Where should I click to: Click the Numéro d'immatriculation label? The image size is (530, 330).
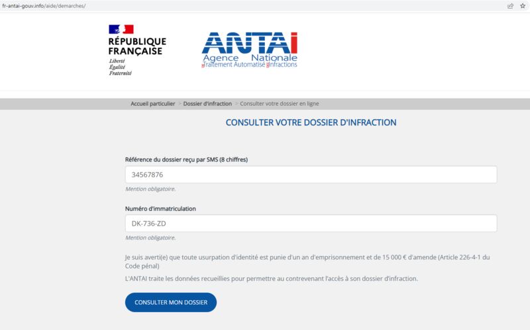160,208
